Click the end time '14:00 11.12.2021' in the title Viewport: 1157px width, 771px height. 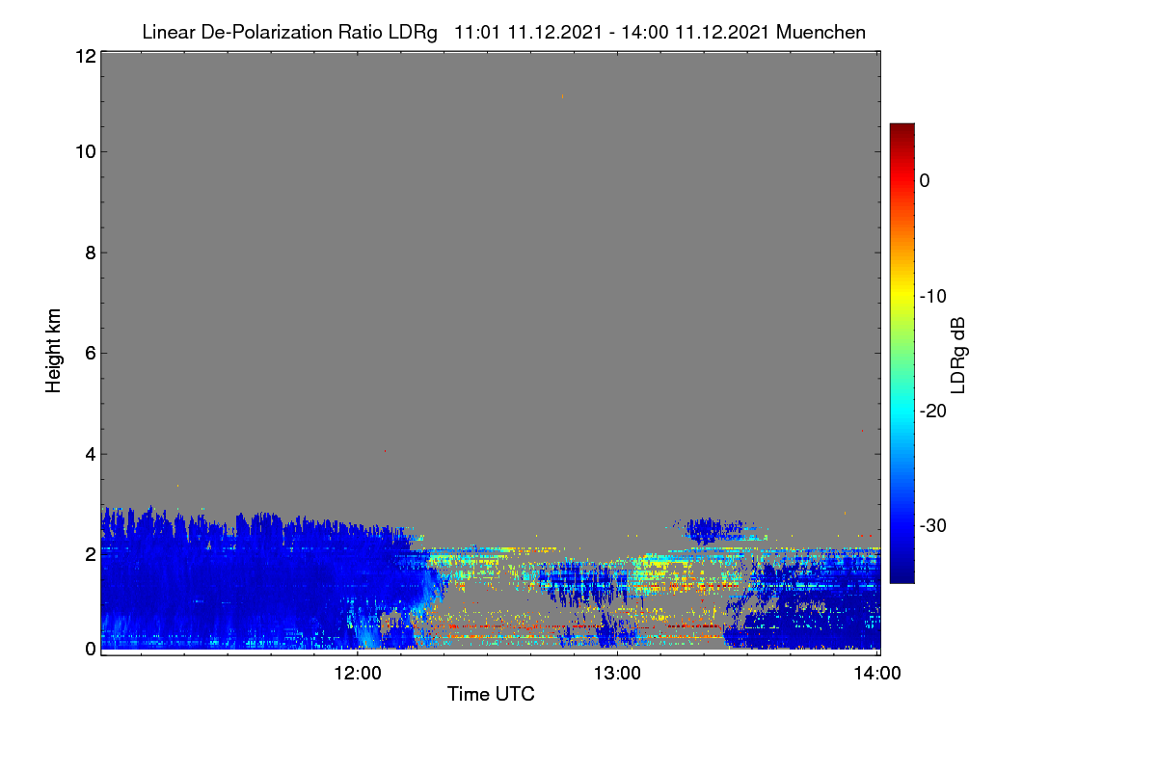click(694, 32)
